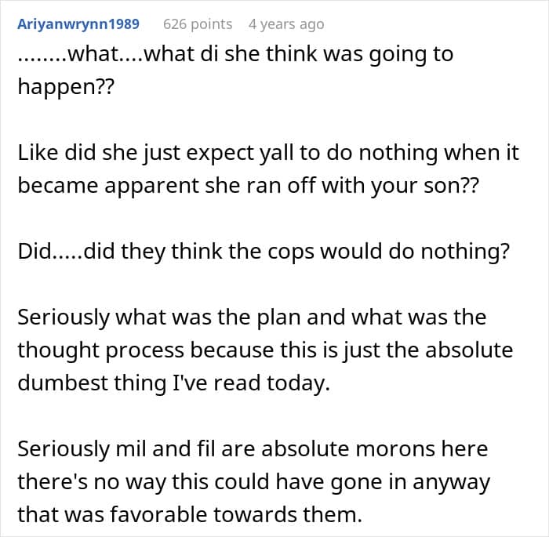
Task: Click the line 'Seriously what was the plan'
Action: tap(251, 317)
